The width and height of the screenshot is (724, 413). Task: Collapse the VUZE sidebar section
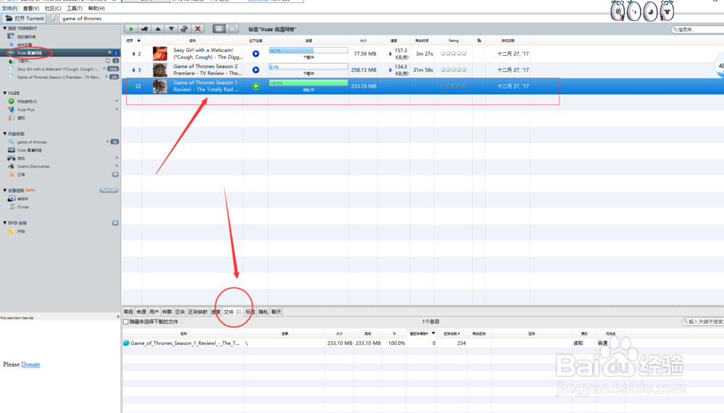[5, 93]
